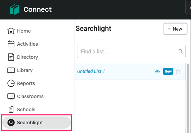Toggle the hidden-eye icon on Untitled List 1
The height and width of the screenshot is (133, 191).
(x=157, y=72)
